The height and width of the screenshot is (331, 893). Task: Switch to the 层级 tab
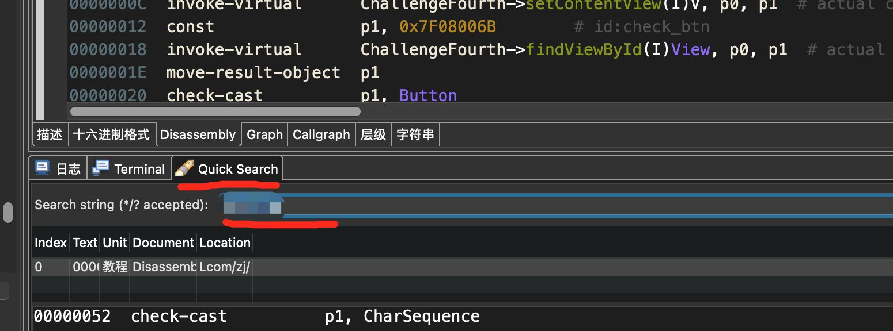pyautogui.click(x=373, y=134)
